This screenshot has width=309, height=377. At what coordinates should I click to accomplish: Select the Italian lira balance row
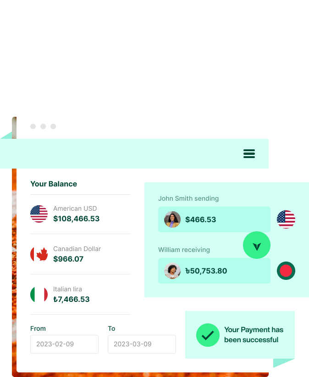pos(80,295)
